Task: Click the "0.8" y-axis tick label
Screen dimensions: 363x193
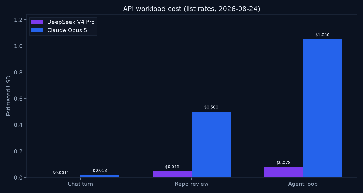Action: click(x=18, y=72)
